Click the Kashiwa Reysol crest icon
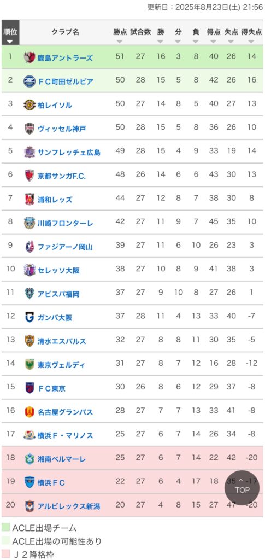This screenshot has height=560, width=265. (x=30, y=105)
